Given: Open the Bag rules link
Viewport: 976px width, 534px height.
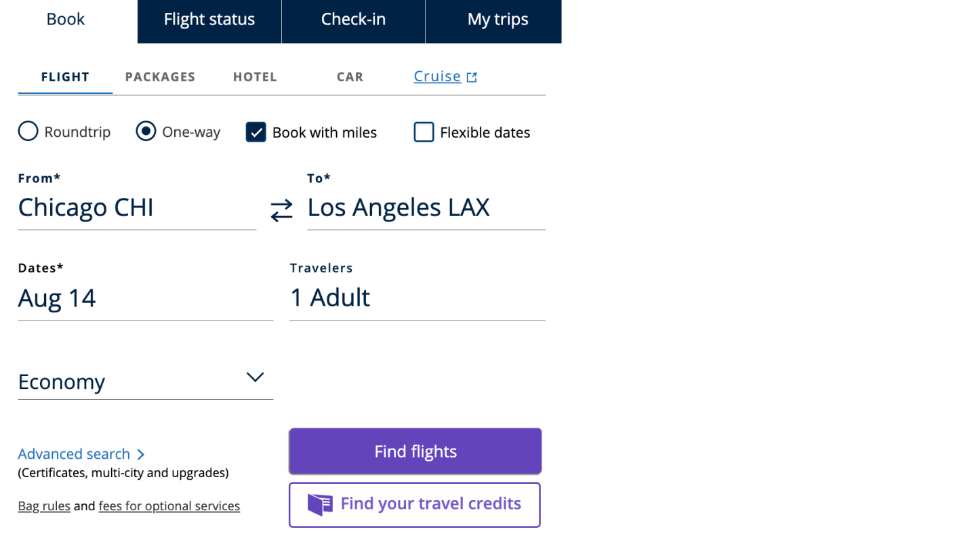Looking at the screenshot, I should click(44, 506).
